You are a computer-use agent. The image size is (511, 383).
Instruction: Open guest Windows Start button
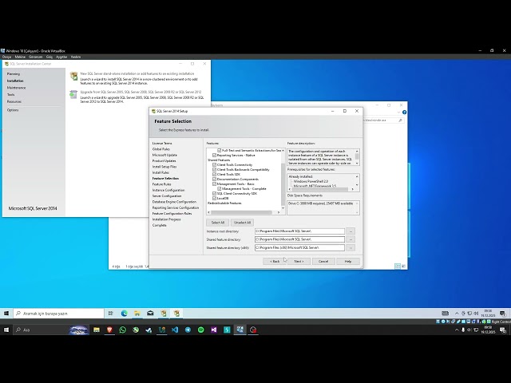[x=6, y=314]
